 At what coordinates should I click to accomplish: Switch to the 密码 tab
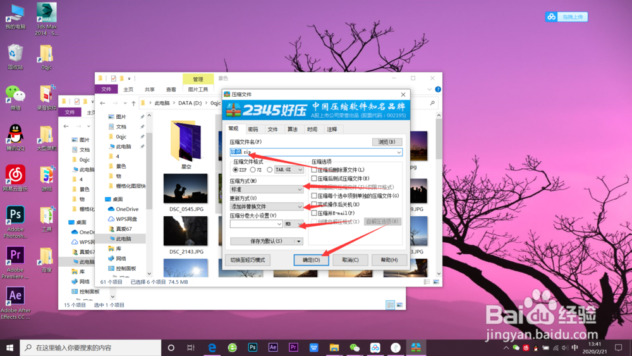click(x=253, y=129)
